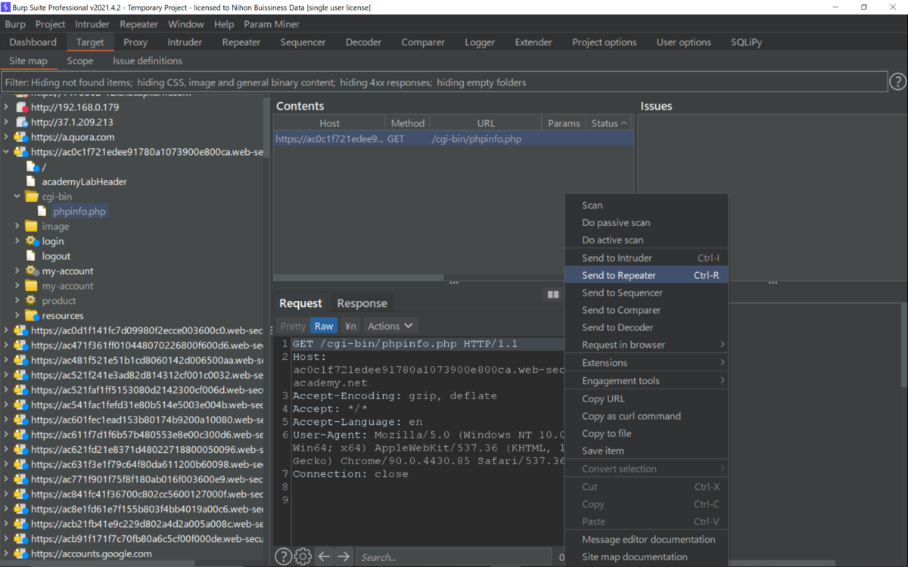Image resolution: width=908 pixels, height=567 pixels.
Task: Click the 192.168.0.179 host icon
Action: point(22,107)
